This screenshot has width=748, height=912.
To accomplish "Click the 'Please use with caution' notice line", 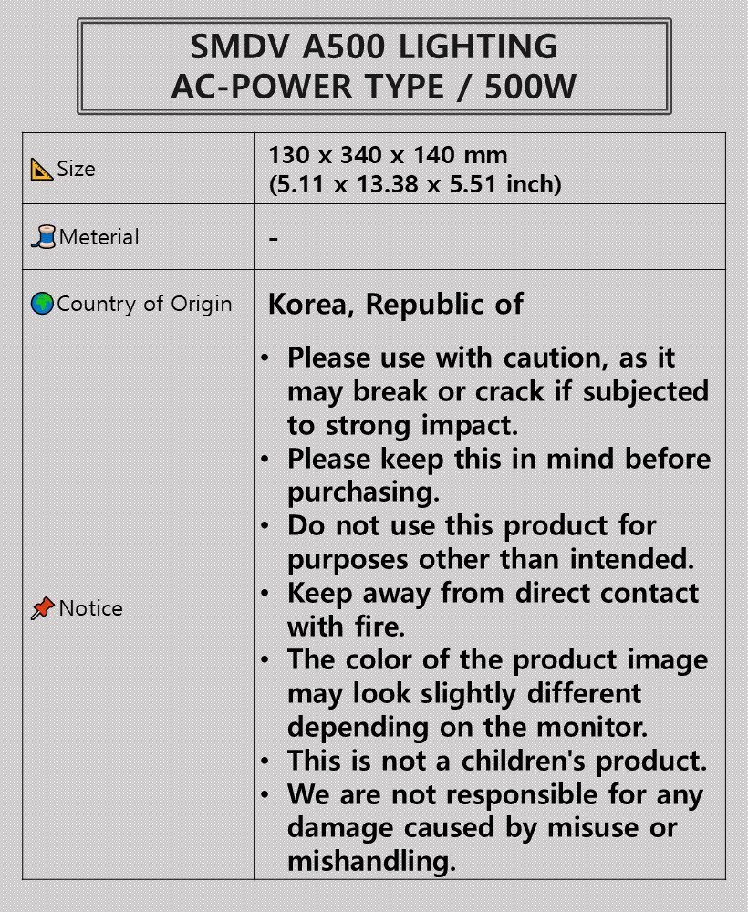I will coord(481,358).
